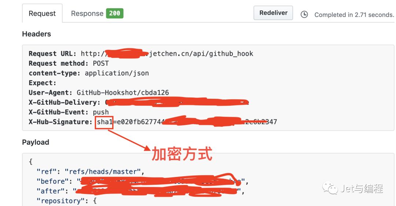Click the refs/heads/master value in payload
The image size is (396, 206).
(x=103, y=172)
